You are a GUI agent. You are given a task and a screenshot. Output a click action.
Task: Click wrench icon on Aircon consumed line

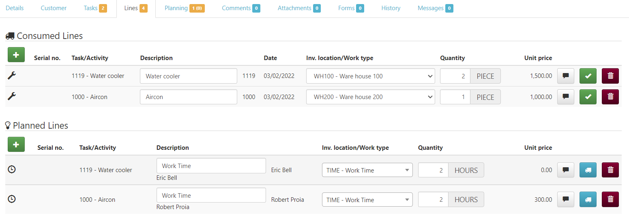(x=12, y=96)
